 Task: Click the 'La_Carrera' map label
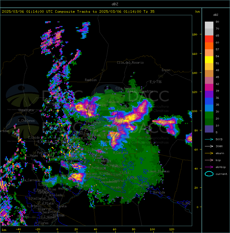(31, 180)
